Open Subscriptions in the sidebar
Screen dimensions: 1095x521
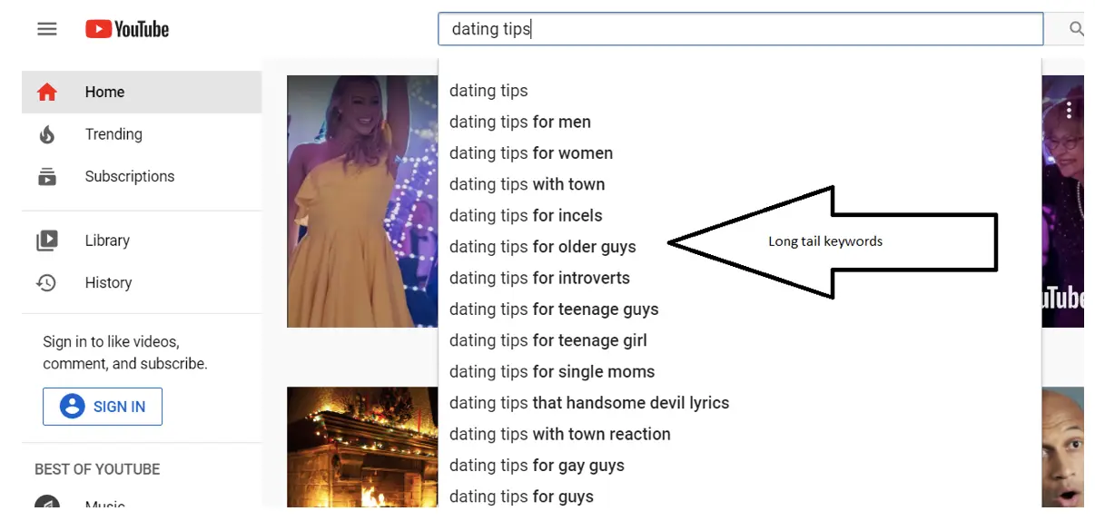142,177
